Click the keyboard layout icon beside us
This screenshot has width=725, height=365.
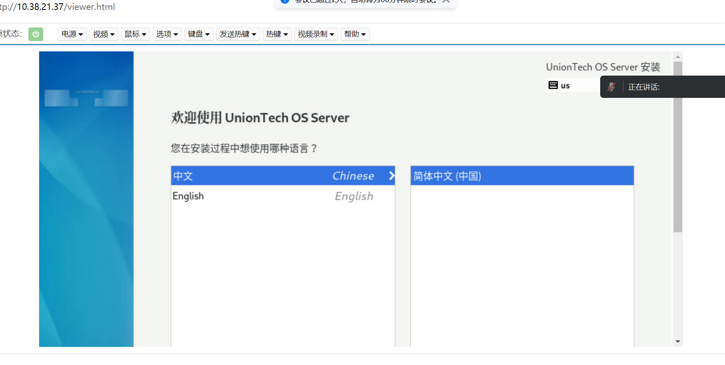(x=553, y=85)
